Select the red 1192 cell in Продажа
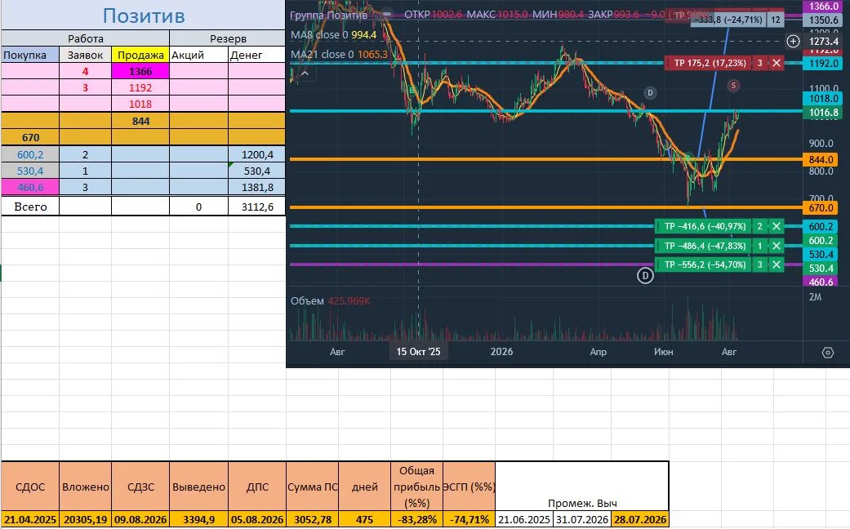The height and width of the screenshot is (529, 850). tap(140, 88)
